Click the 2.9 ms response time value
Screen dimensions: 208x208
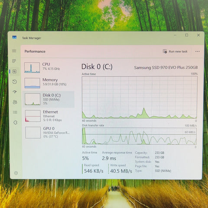[x=109, y=158]
